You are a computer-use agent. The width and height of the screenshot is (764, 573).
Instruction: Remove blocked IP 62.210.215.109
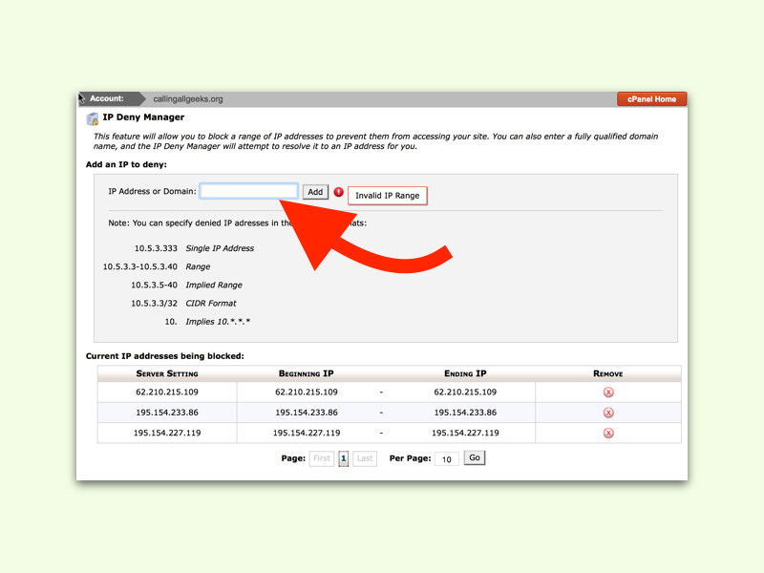tap(608, 393)
